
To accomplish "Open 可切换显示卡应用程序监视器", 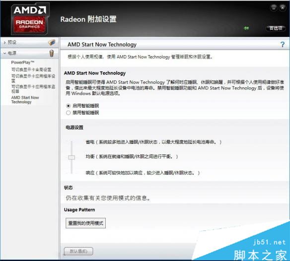I will (x=33, y=89).
